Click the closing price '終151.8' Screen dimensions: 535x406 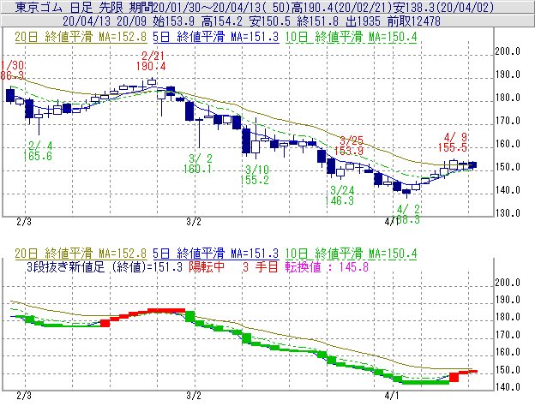click(317, 21)
